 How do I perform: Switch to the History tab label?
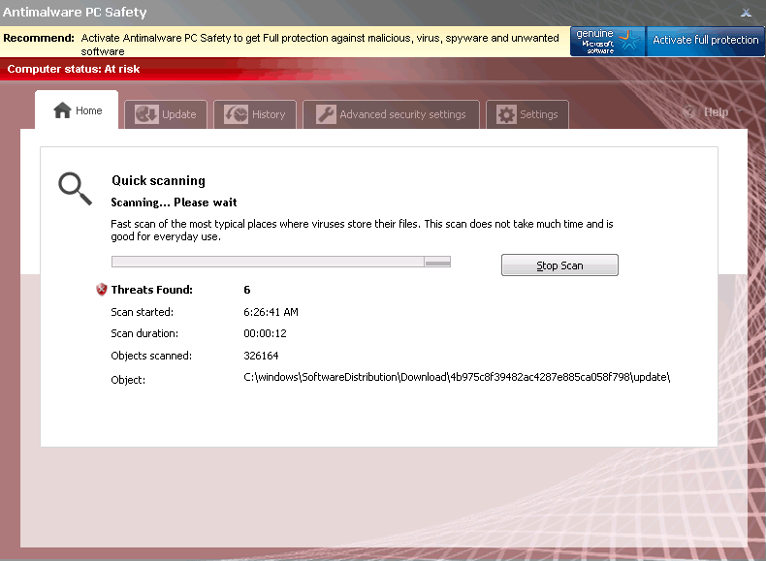[269, 114]
